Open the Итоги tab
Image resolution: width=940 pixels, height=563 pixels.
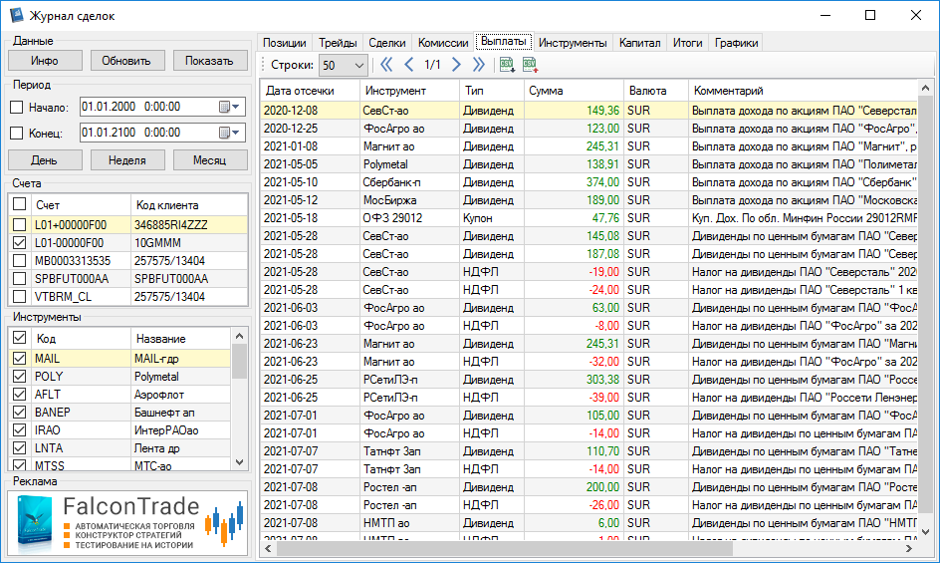click(x=687, y=43)
